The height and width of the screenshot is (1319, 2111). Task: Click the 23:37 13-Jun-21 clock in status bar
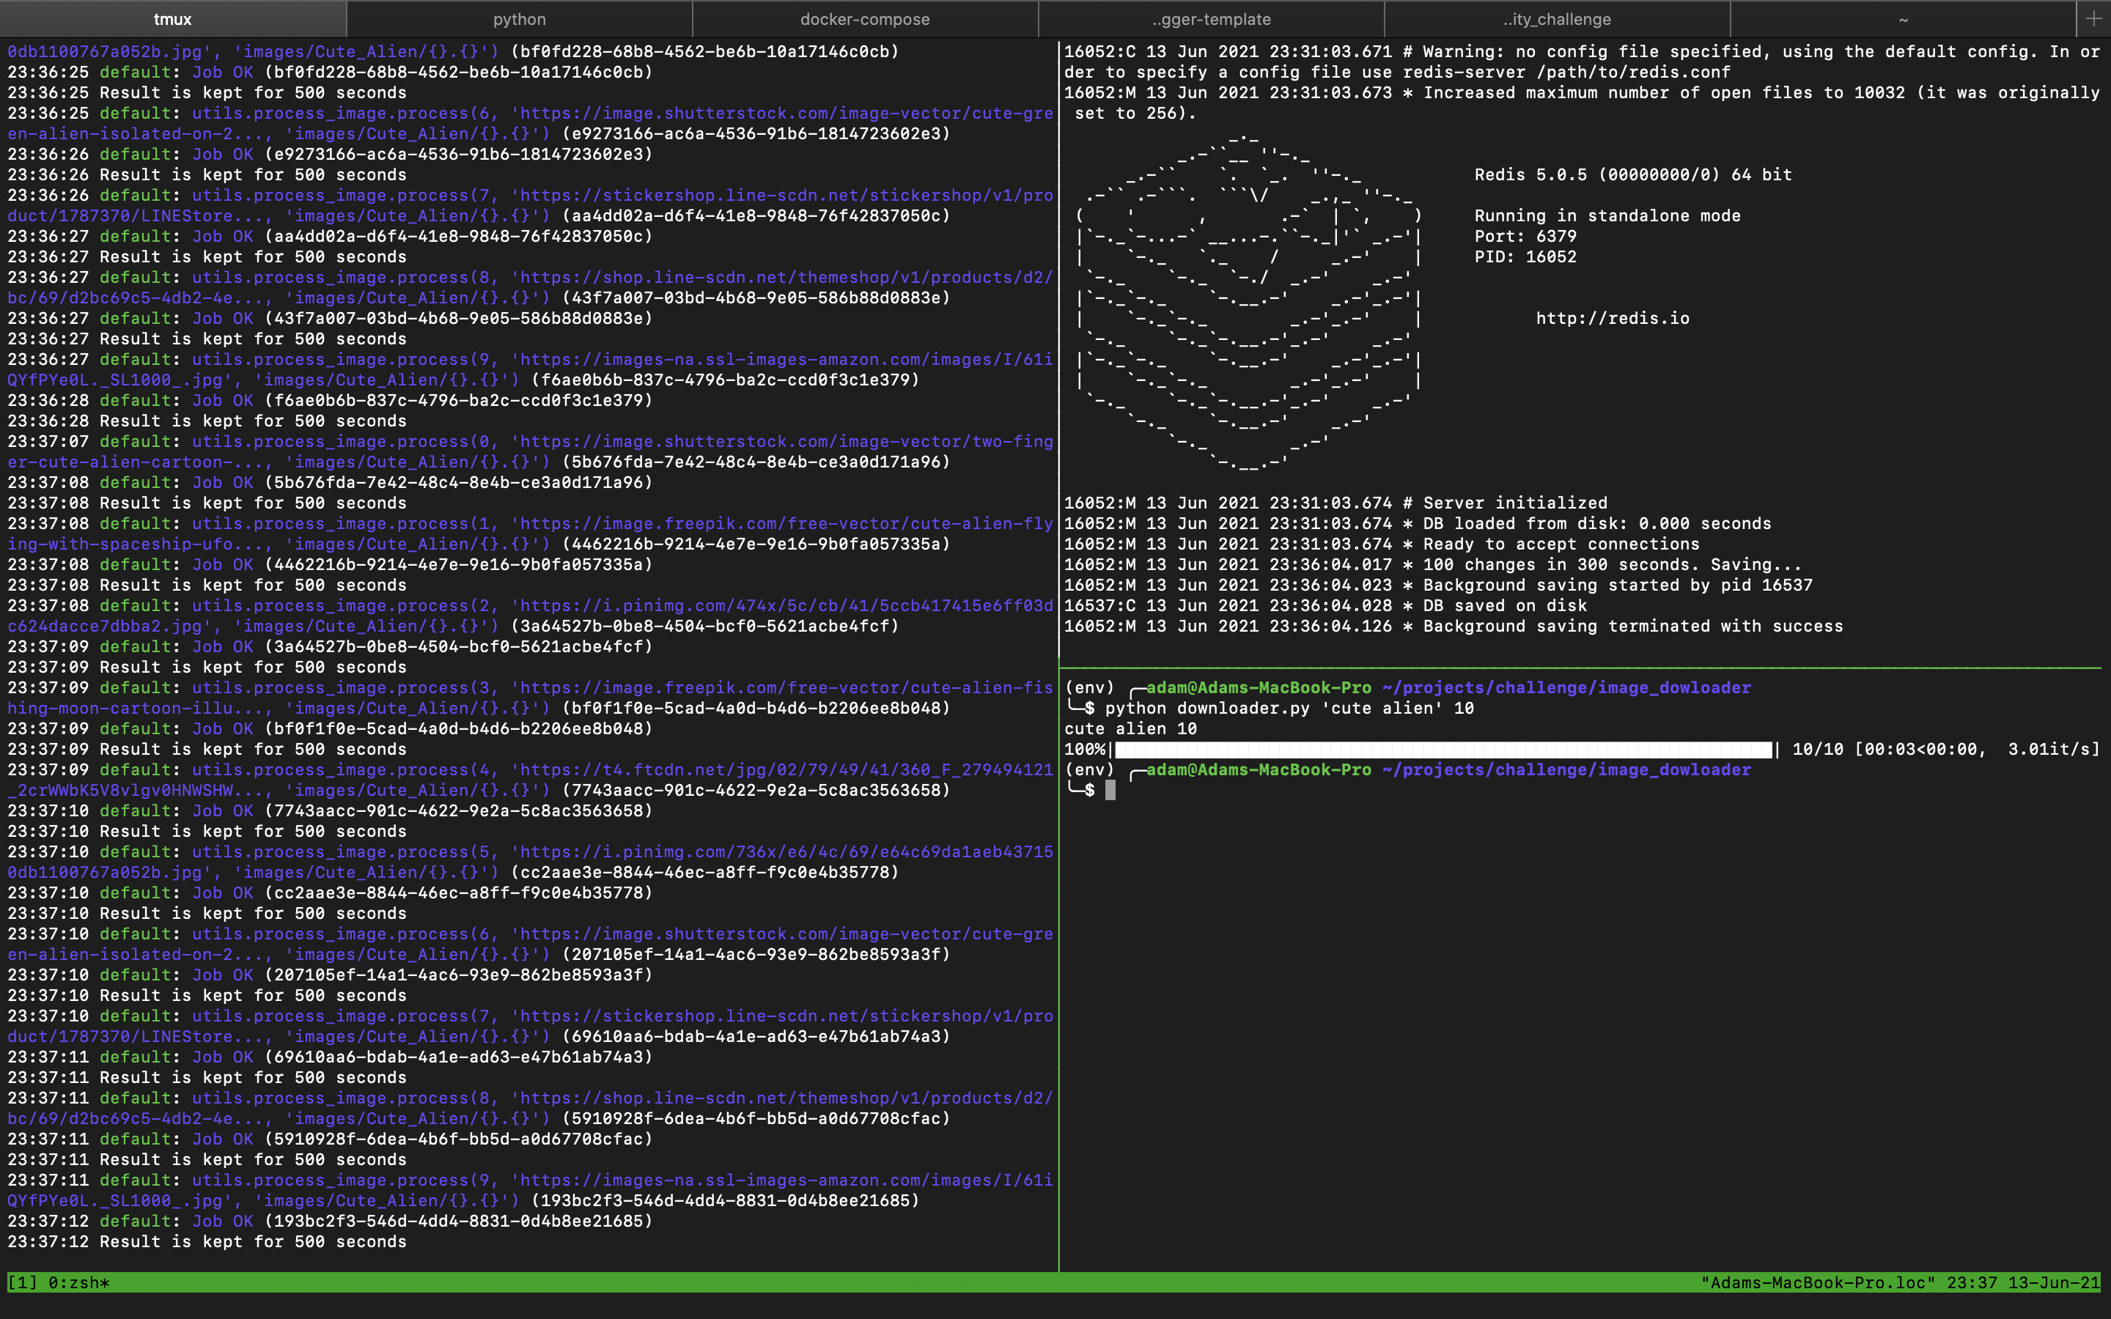click(x=2023, y=1282)
